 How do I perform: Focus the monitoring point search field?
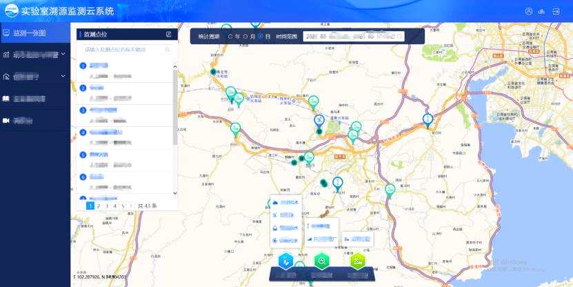[x=127, y=50]
